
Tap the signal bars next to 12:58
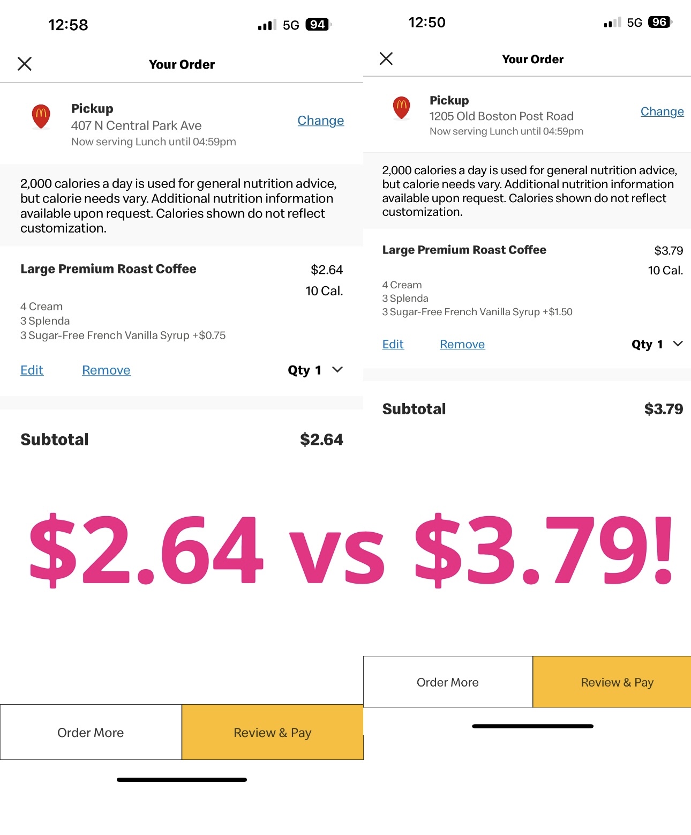pyautogui.click(x=267, y=25)
